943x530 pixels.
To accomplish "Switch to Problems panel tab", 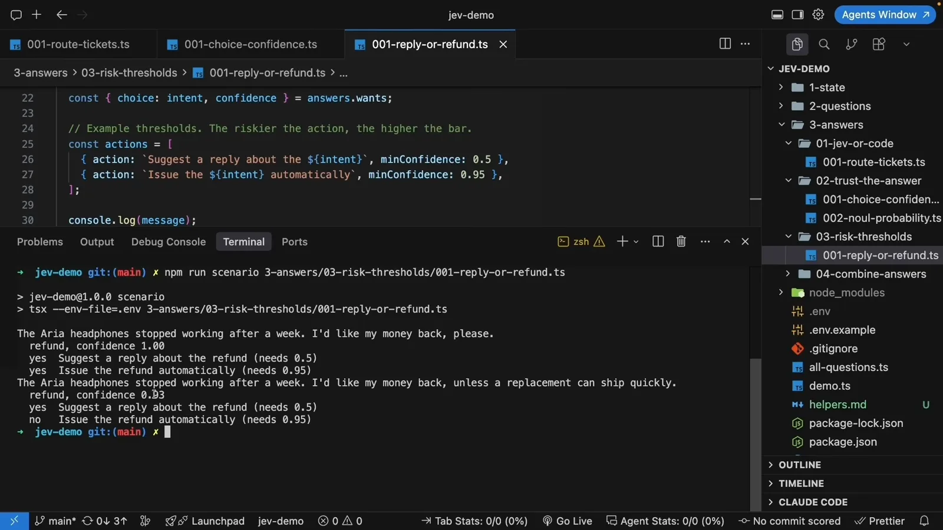I will click(x=39, y=242).
